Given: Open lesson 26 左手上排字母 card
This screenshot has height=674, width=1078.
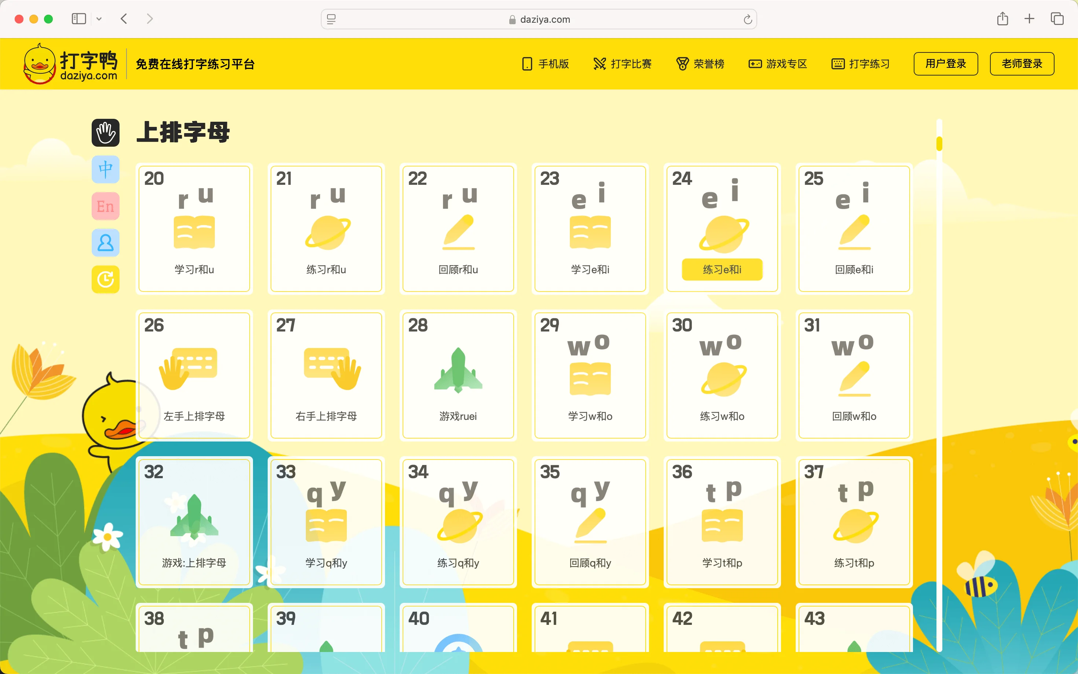Looking at the screenshot, I should [x=194, y=375].
